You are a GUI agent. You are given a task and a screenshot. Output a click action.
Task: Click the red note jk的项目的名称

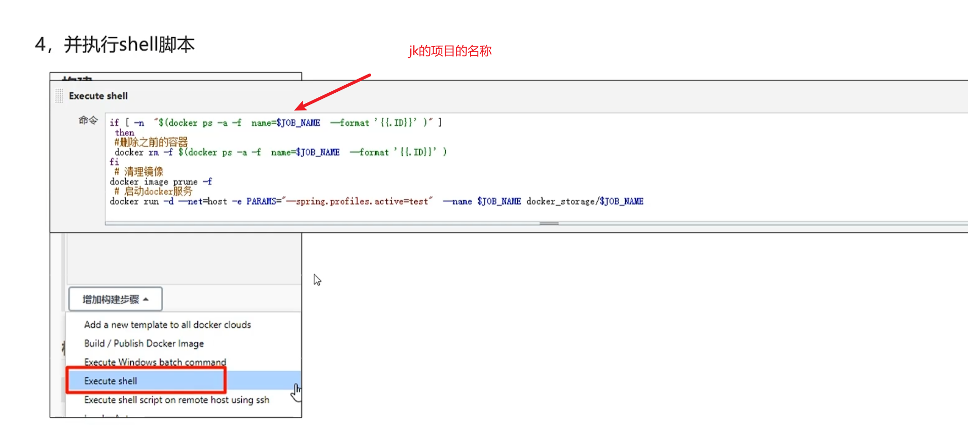pos(450,51)
